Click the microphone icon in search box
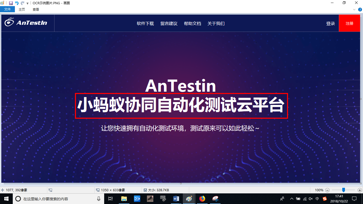The image size is (363, 204). click(99, 199)
